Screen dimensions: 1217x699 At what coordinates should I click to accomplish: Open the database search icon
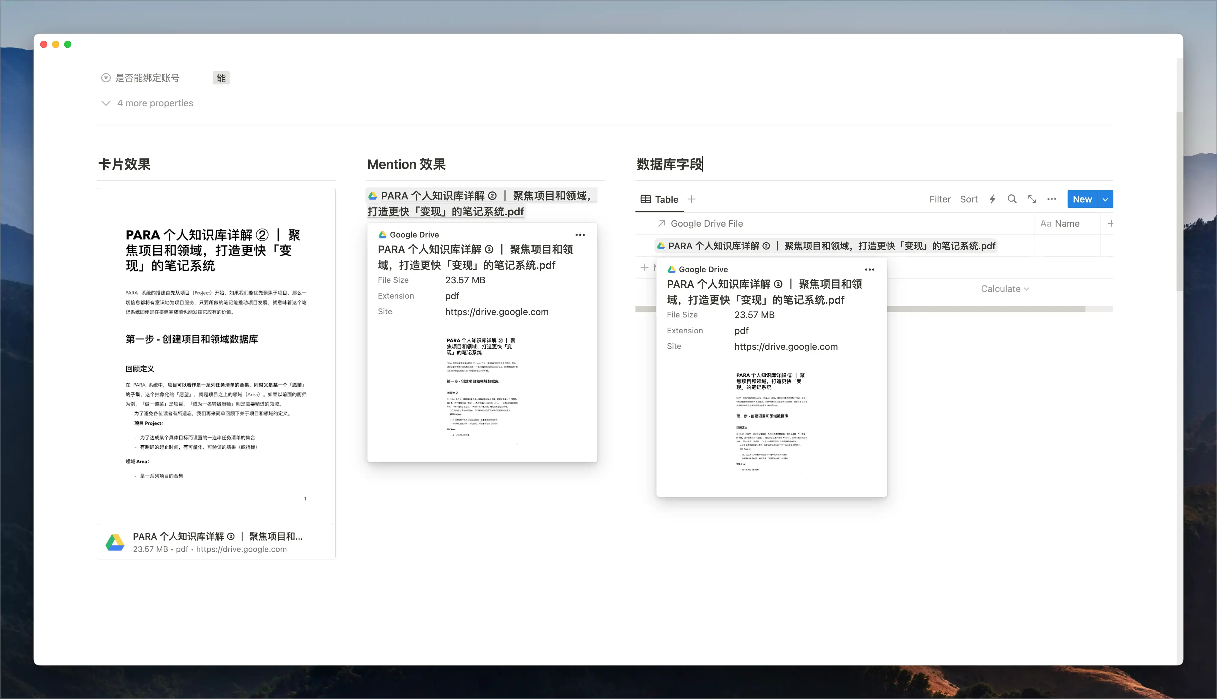[x=1012, y=199]
